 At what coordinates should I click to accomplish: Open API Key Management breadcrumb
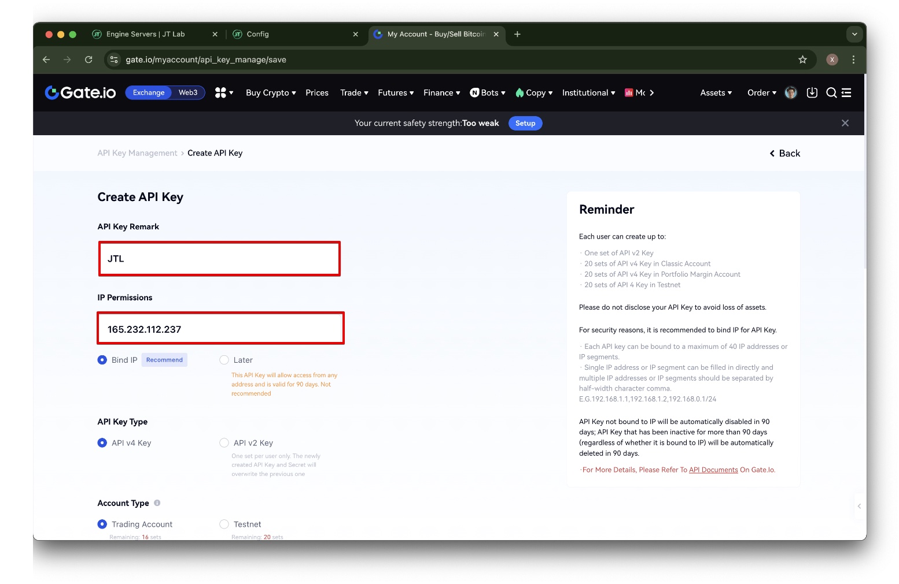137,153
